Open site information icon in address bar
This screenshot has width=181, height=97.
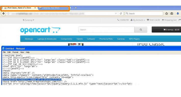point(8,14)
